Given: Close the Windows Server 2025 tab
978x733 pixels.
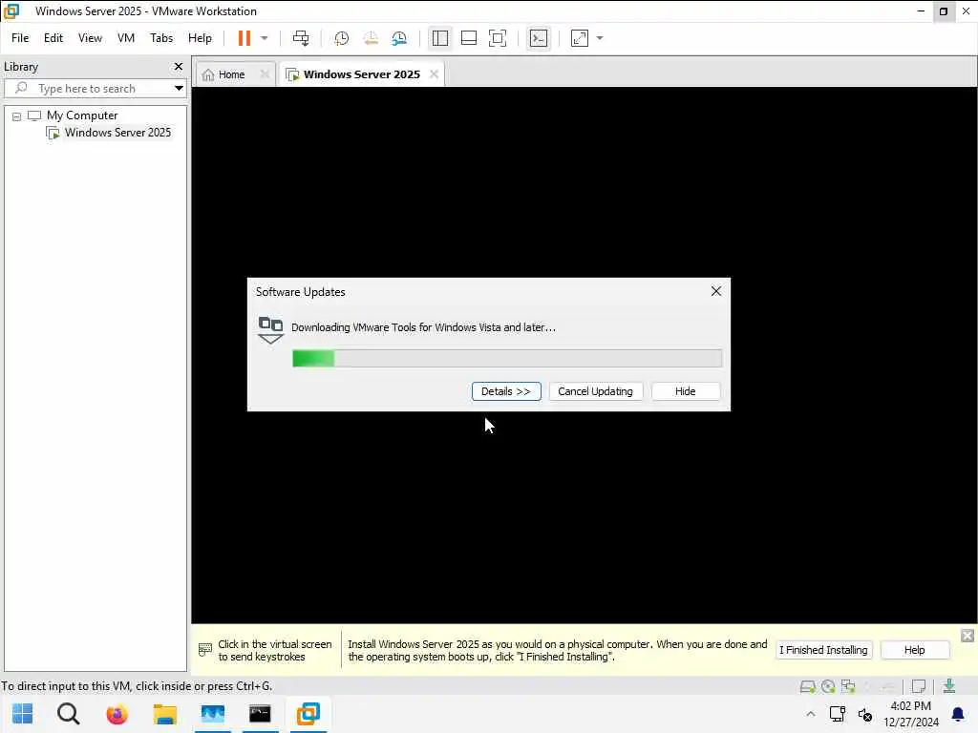Looking at the screenshot, I should 435,74.
